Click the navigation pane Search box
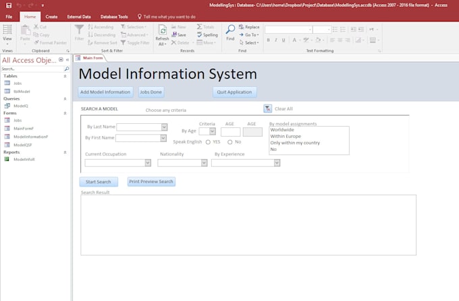Viewport: 459px width, 301px height. (32, 69)
